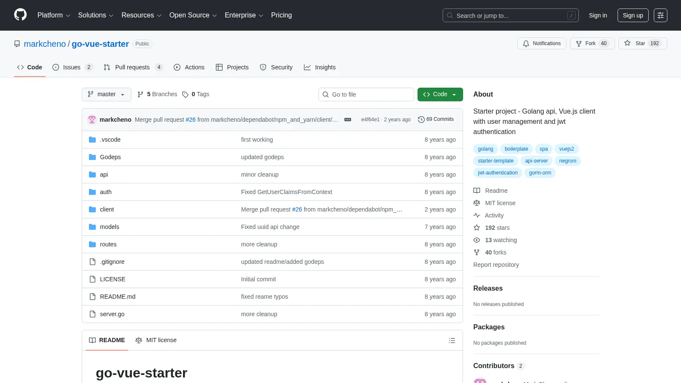Click the Notifications bell button
Viewport: 681px width, 383px height.
pos(541,43)
